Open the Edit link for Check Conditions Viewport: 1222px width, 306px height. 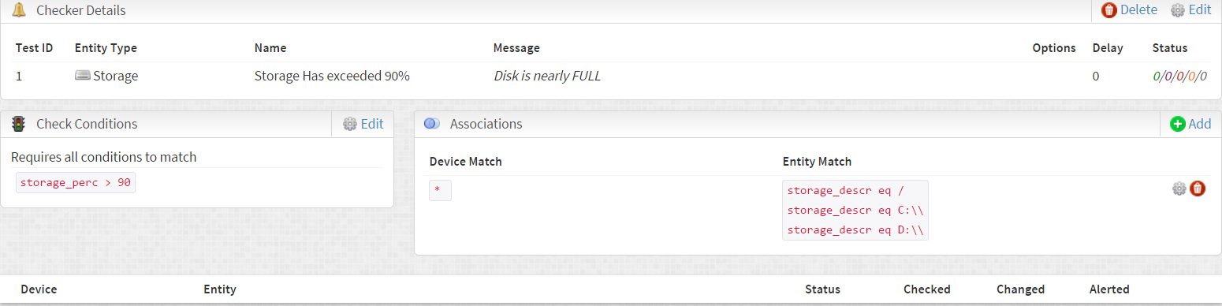coord(372,124)
